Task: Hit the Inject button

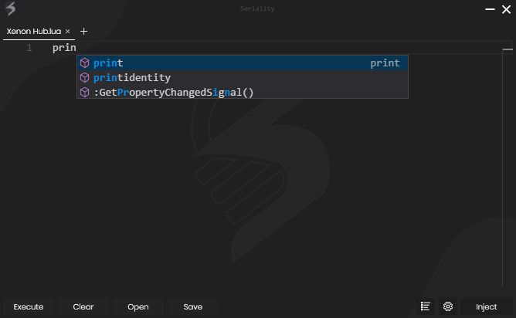Action: 486,306
